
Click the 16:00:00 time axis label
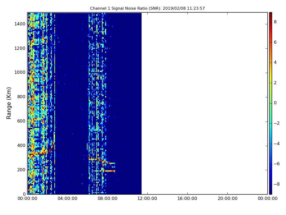pos(187,199)
